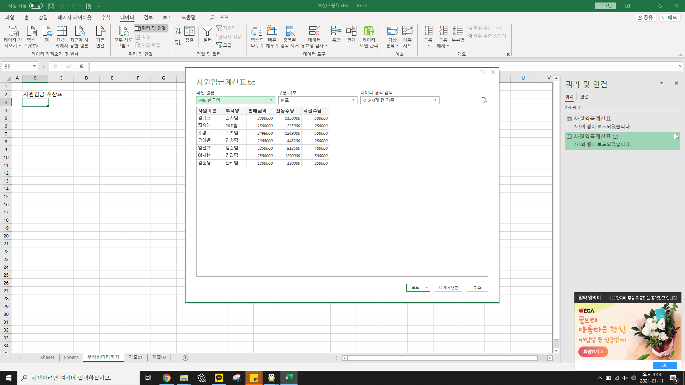Click the document icon in import dialog
Image resolution: width=685 pixels, height=385 pixels.
pyautogui.click(x=484, y=100)
